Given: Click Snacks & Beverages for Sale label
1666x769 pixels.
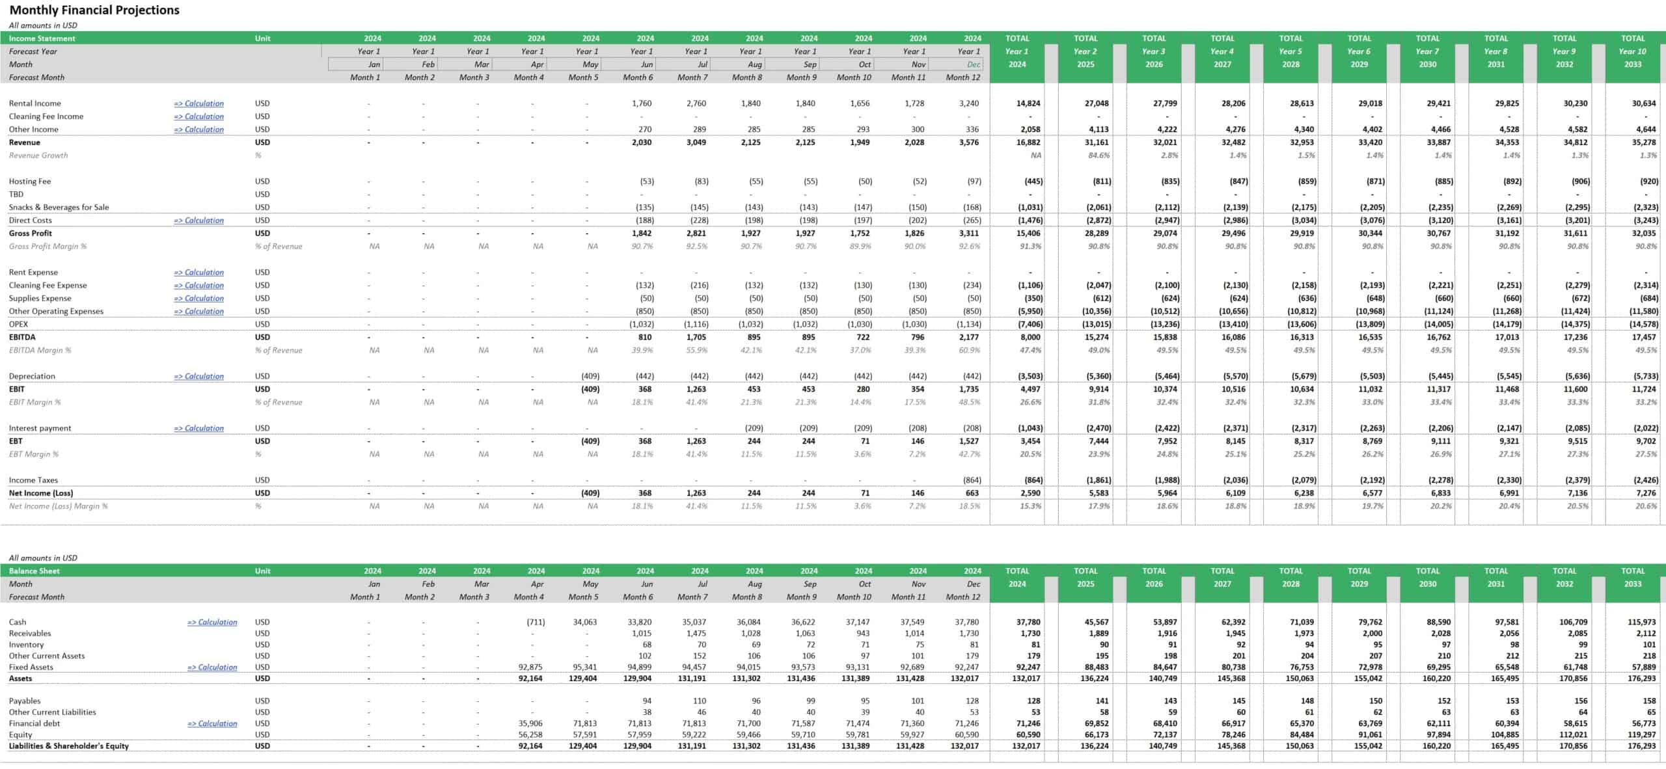Looking at the screenshot, I should tap(59, 208).
